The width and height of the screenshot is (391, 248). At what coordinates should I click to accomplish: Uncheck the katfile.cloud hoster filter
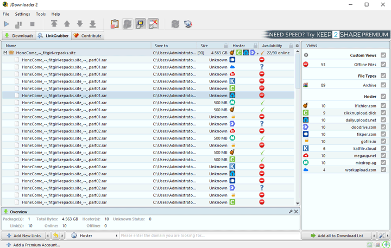click(x=383, y=148)
